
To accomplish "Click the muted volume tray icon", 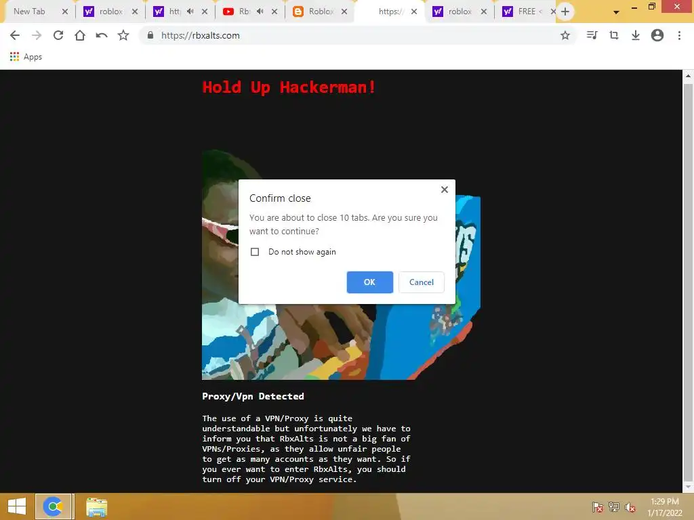I will pos(630,506).
